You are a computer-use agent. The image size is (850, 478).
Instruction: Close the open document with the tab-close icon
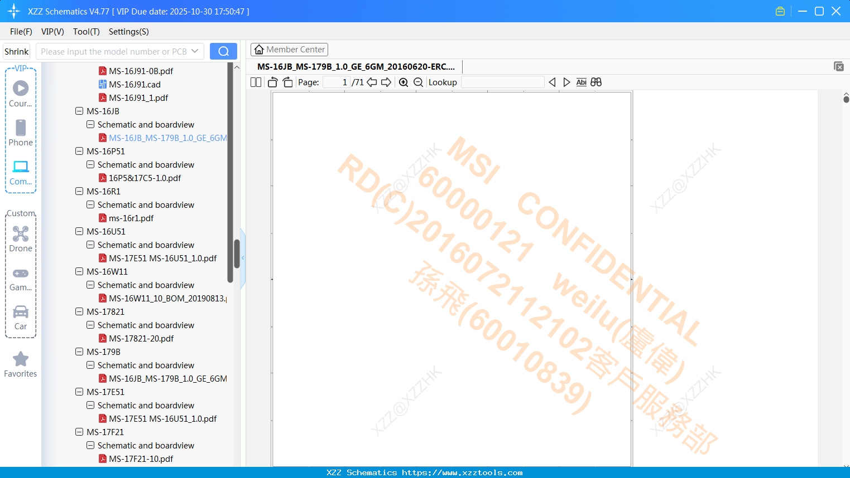coord(839,66)
